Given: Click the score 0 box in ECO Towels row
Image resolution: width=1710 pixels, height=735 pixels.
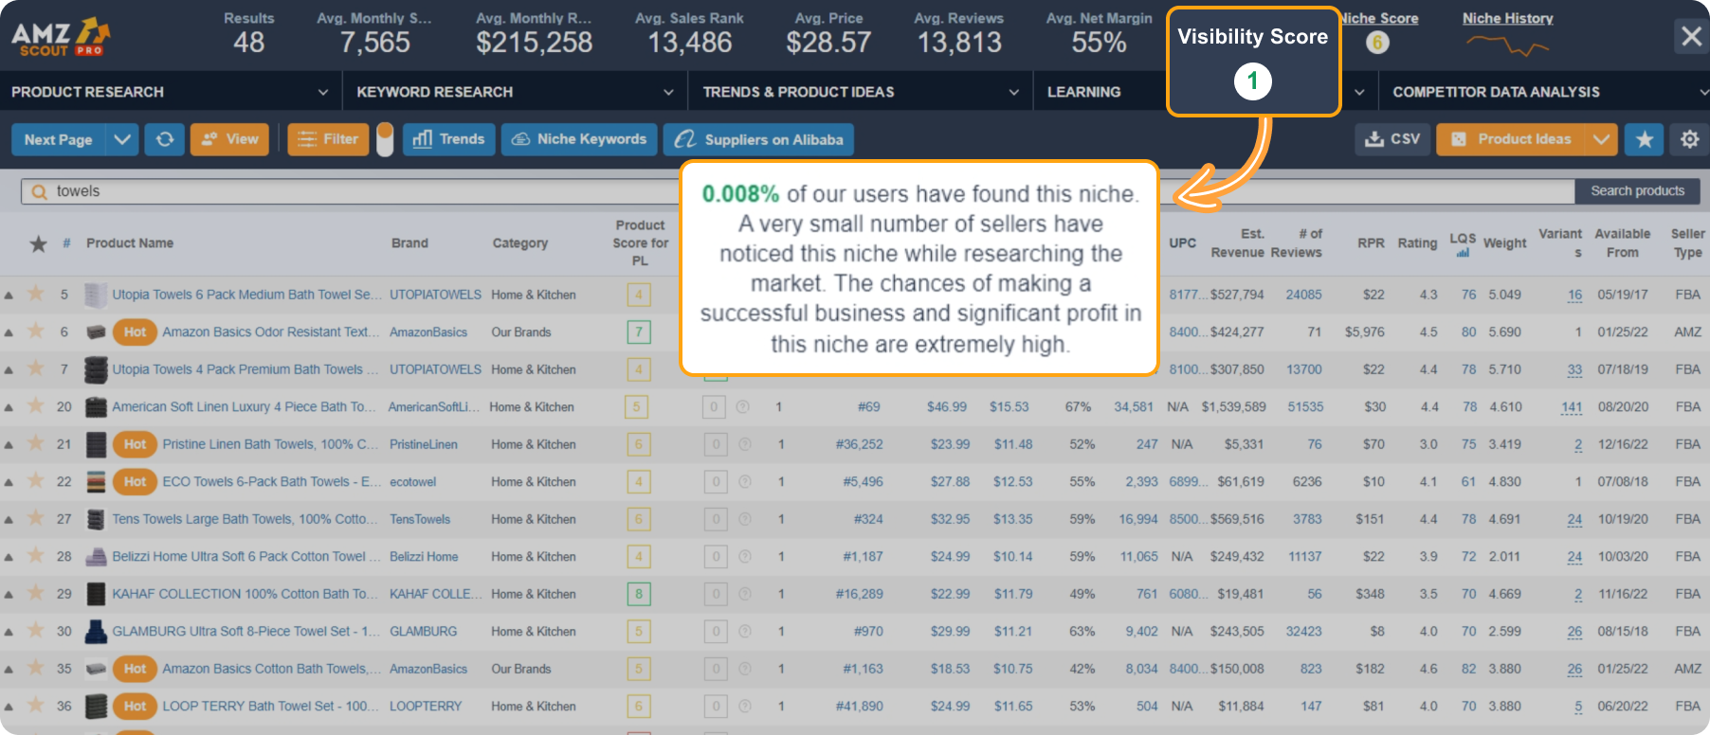Looking at the screenshot, I should coord(716,482).
